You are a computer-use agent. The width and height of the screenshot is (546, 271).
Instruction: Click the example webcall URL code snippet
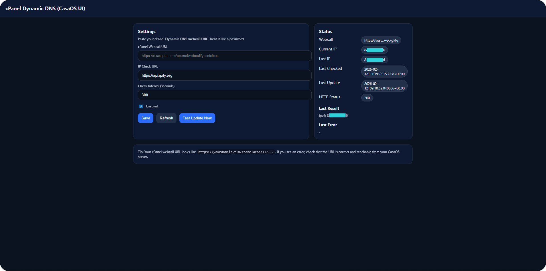tap(236, 152)
